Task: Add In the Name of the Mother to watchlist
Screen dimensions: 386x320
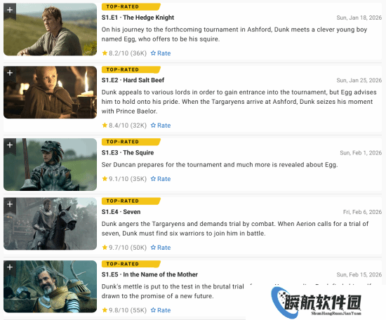Action: [10, 267]
